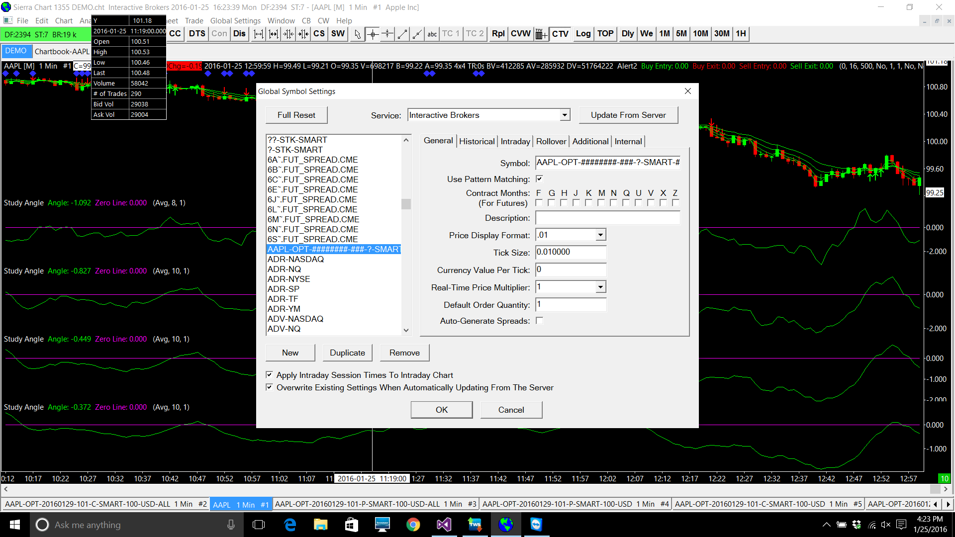Activate the chart values crosshair tool
955x537 pixels.
point(373,34)
